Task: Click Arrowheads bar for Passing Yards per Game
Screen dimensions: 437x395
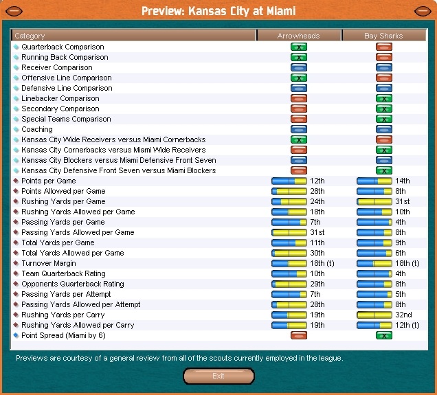Action: point(289,223)
